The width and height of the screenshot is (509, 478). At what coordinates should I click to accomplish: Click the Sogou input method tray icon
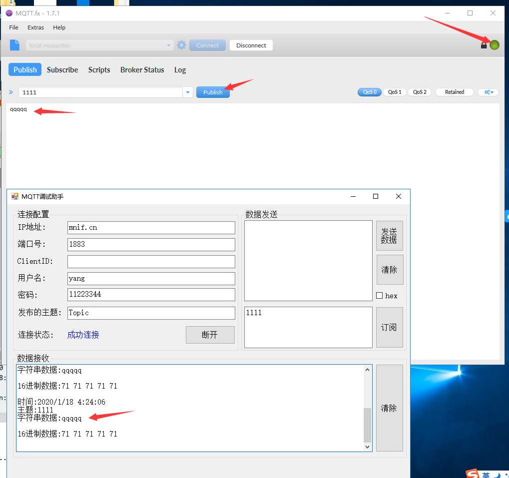coord(473,474)
